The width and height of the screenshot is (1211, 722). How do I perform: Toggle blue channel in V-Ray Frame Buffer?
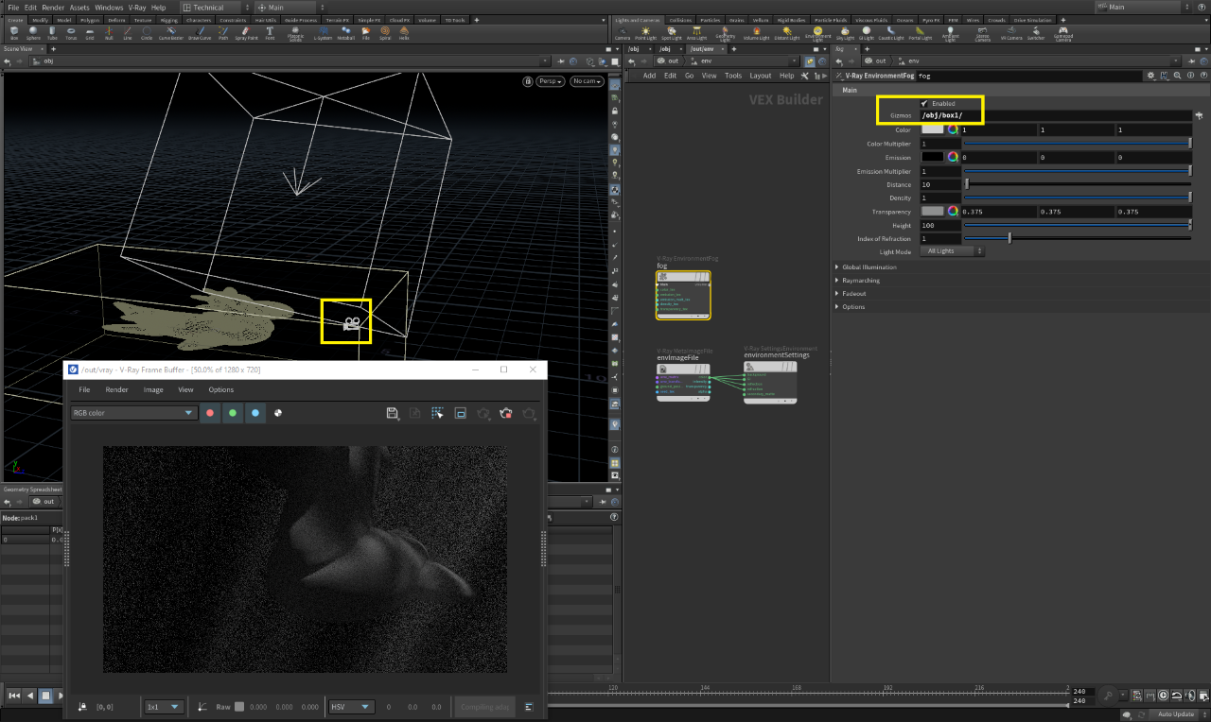coord(255,413)
